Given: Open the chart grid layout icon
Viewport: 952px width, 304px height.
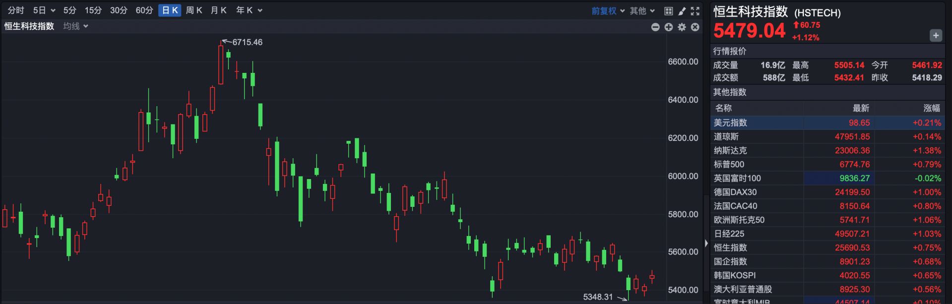Looking at the screenshot, I should pos(668,10).
